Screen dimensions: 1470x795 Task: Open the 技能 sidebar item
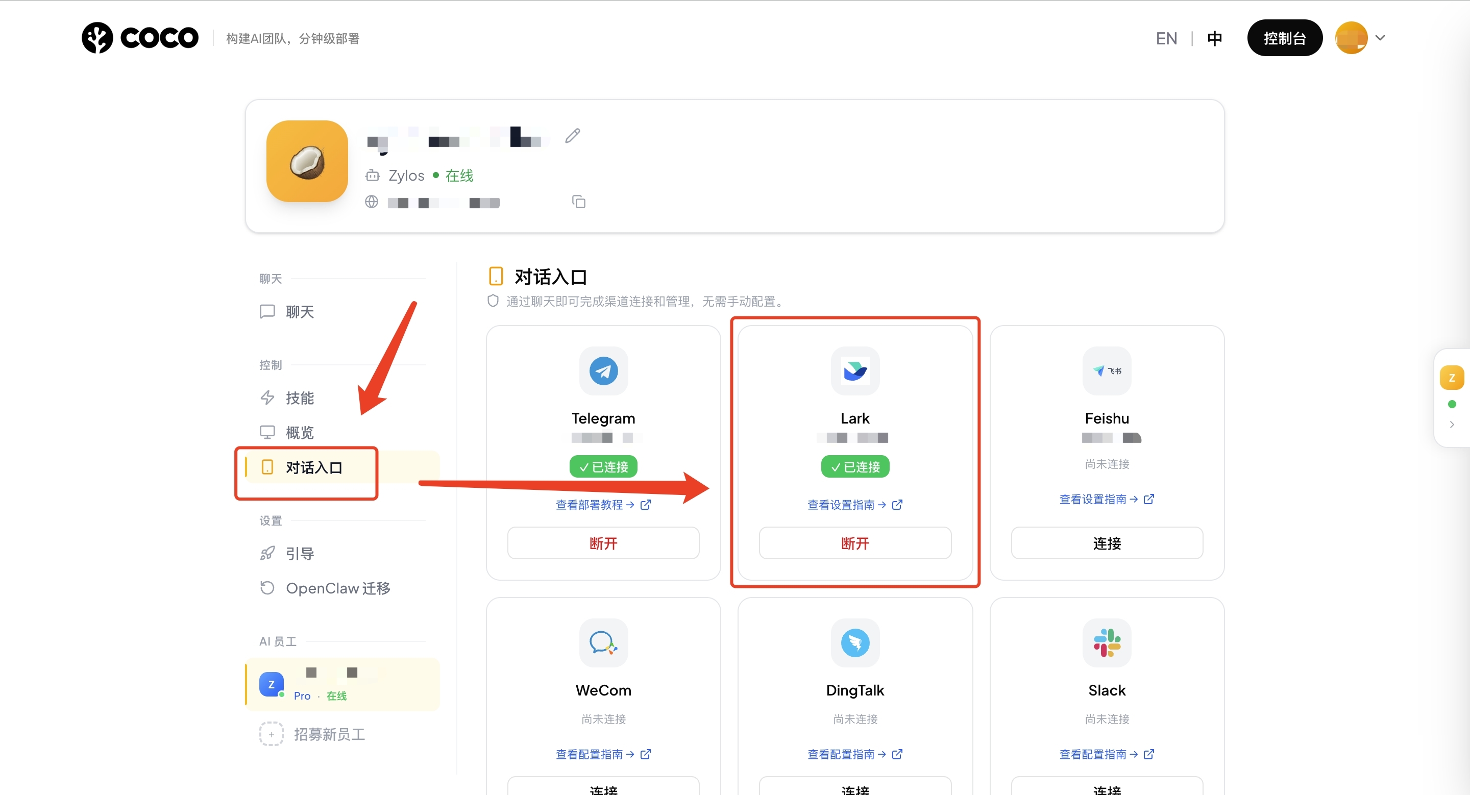coord(342,398)
